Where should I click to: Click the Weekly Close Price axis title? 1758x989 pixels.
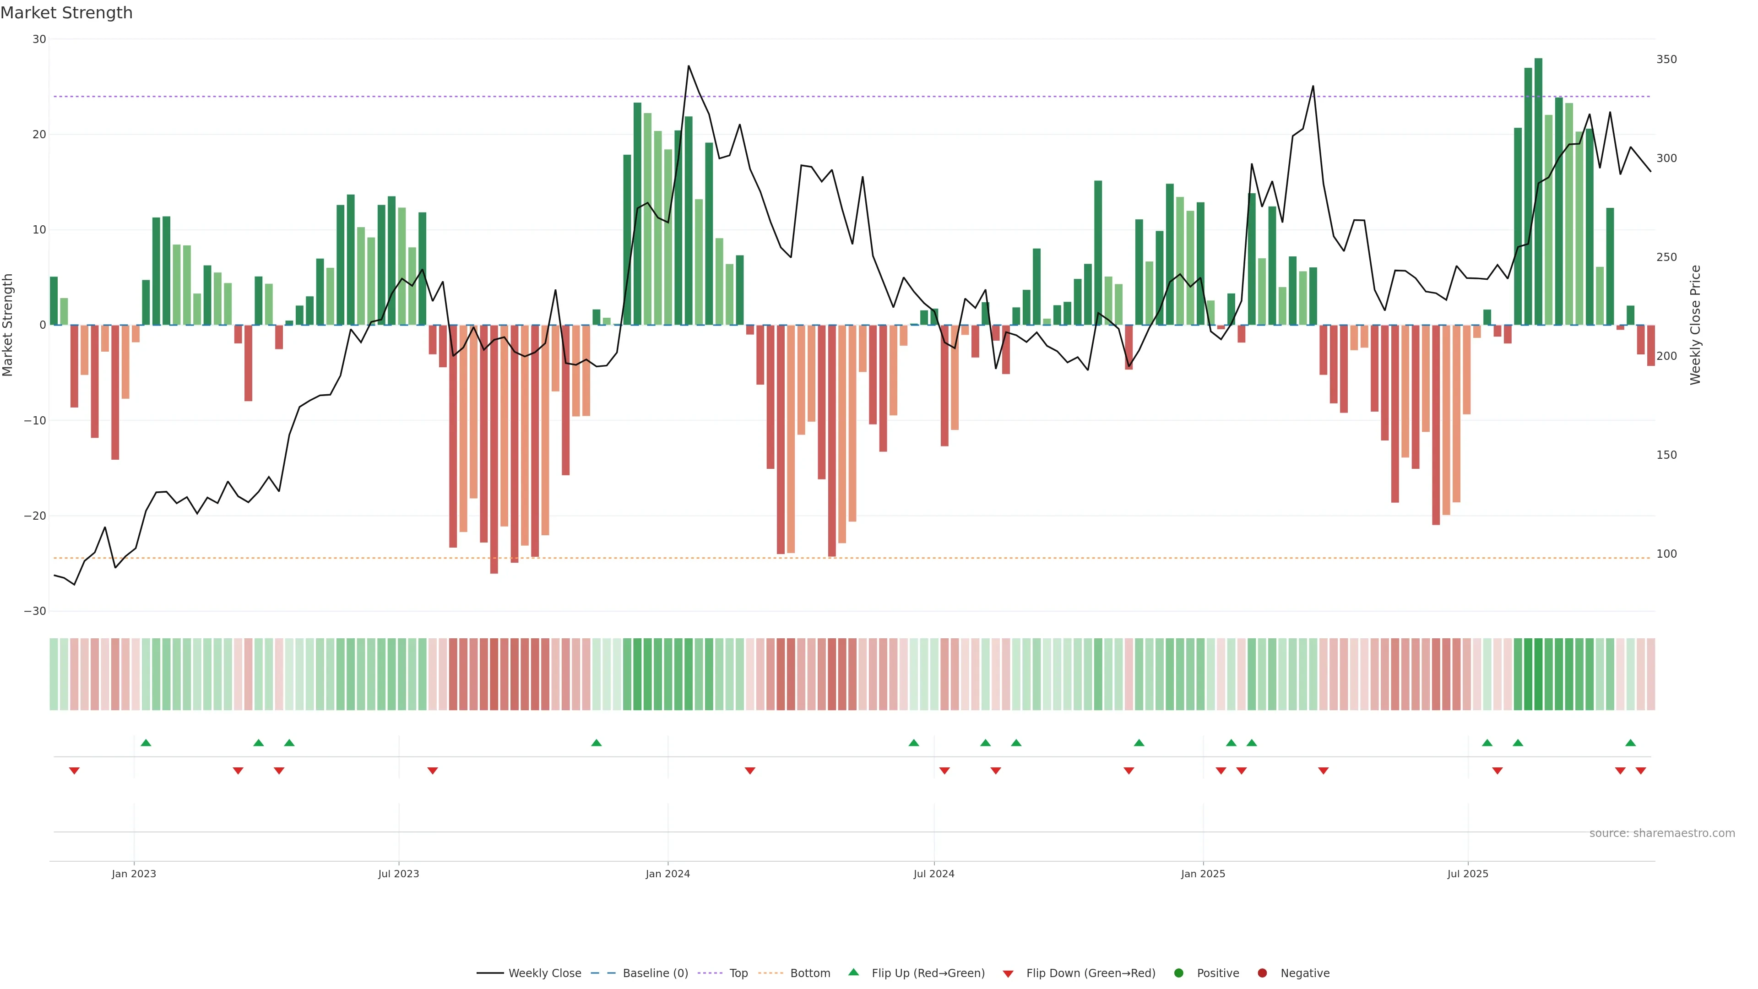[x=1696, y=325]
